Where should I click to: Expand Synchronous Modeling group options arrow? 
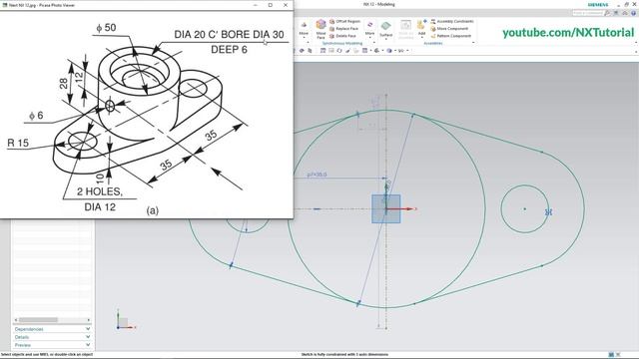(x=374, y=43)
